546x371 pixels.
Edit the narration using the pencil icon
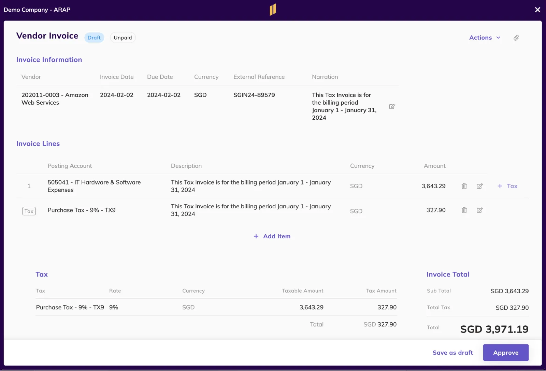click(x=392, y=106)
